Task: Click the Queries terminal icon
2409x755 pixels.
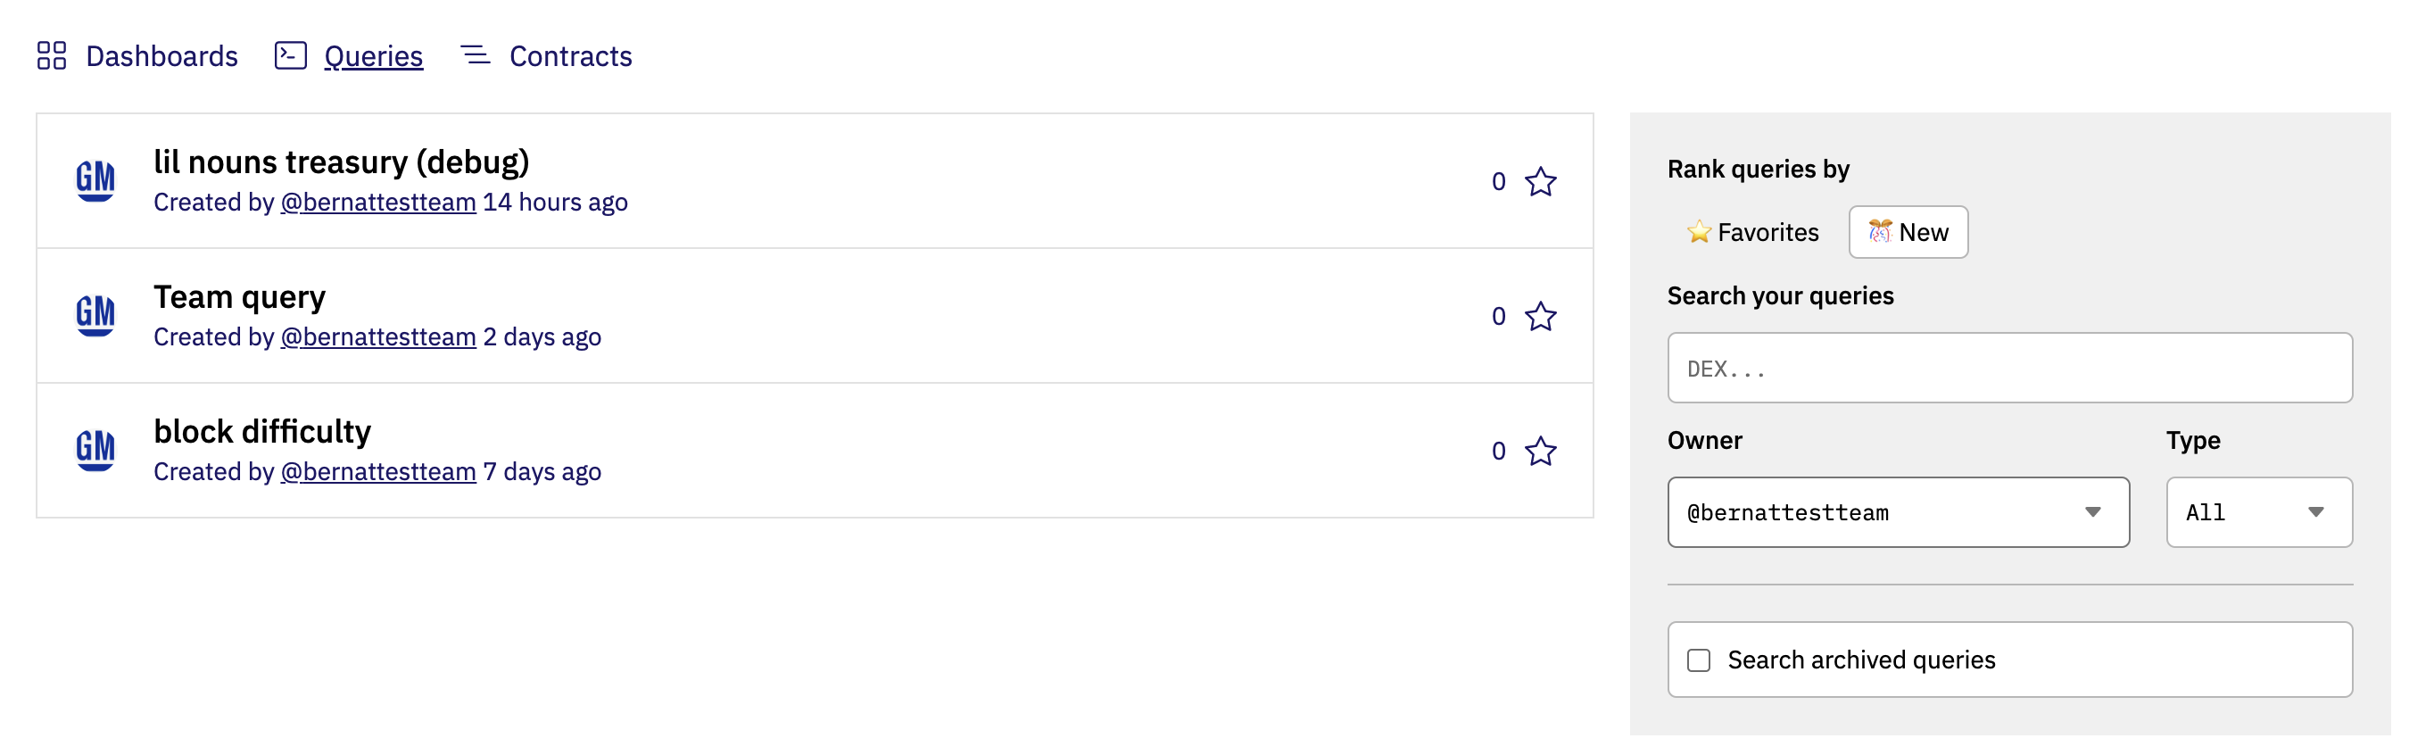Action: 290,55
